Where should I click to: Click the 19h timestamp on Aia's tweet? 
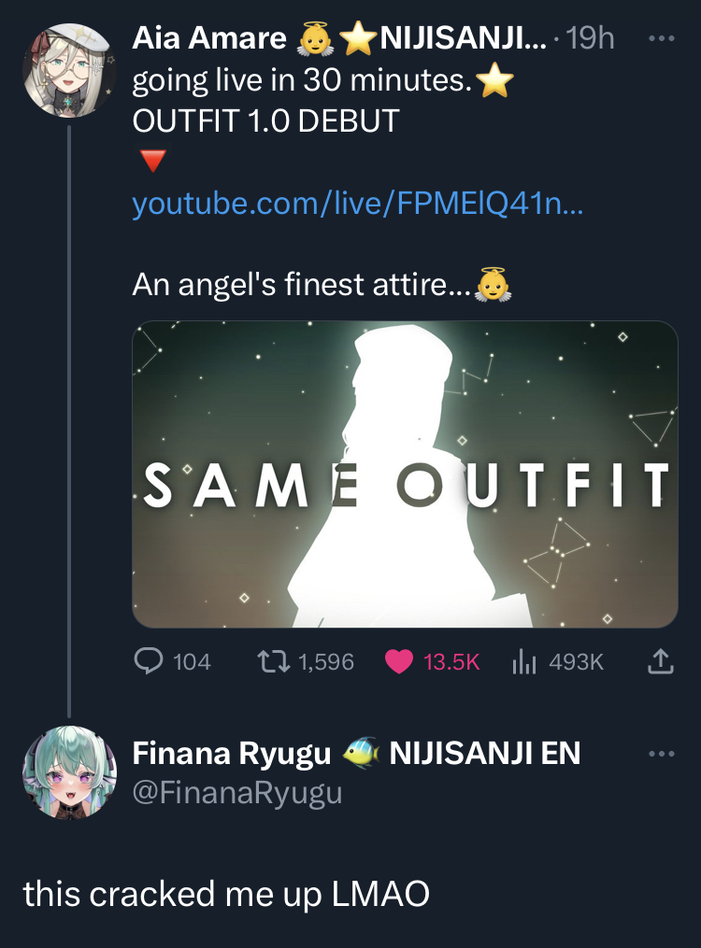pyautogui.click(x=591, y=39)
